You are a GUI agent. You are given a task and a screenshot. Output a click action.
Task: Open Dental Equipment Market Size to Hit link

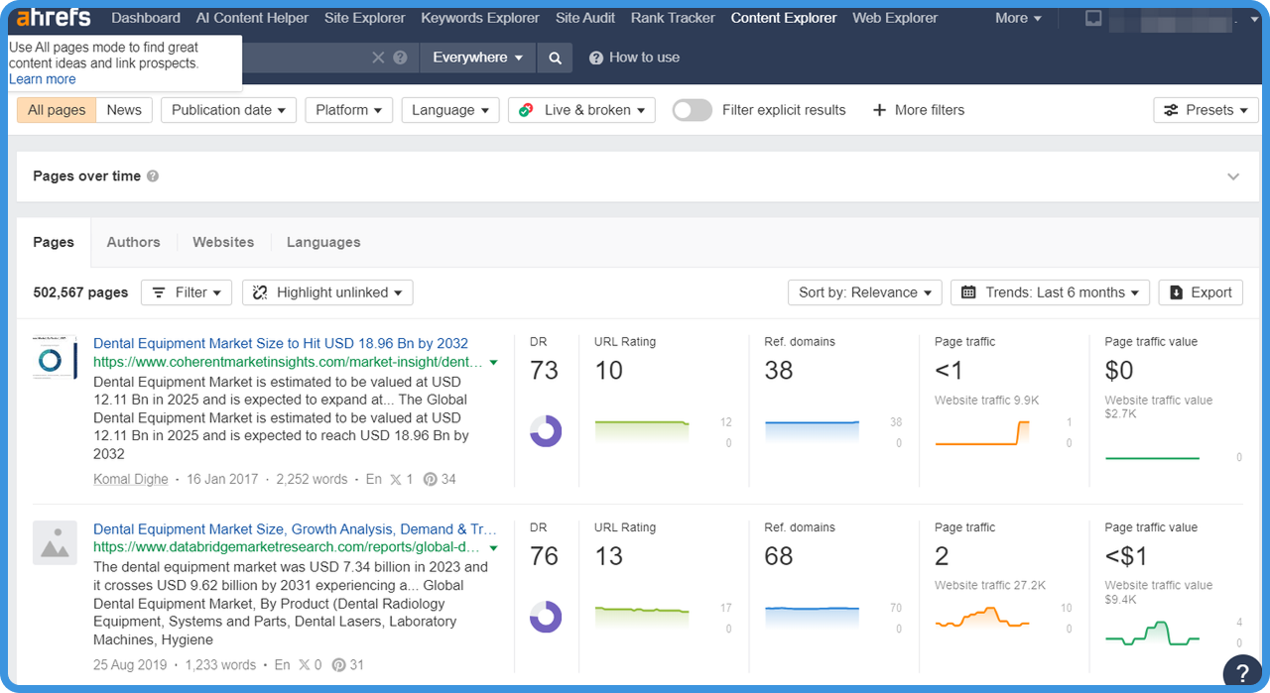[x=281, y=343]
